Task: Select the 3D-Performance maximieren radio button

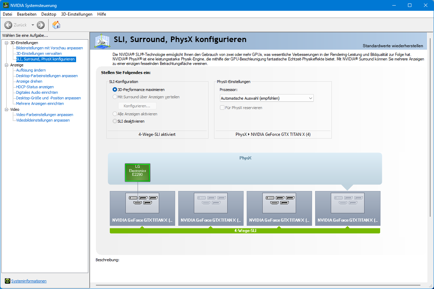Action: coord(115,90)
